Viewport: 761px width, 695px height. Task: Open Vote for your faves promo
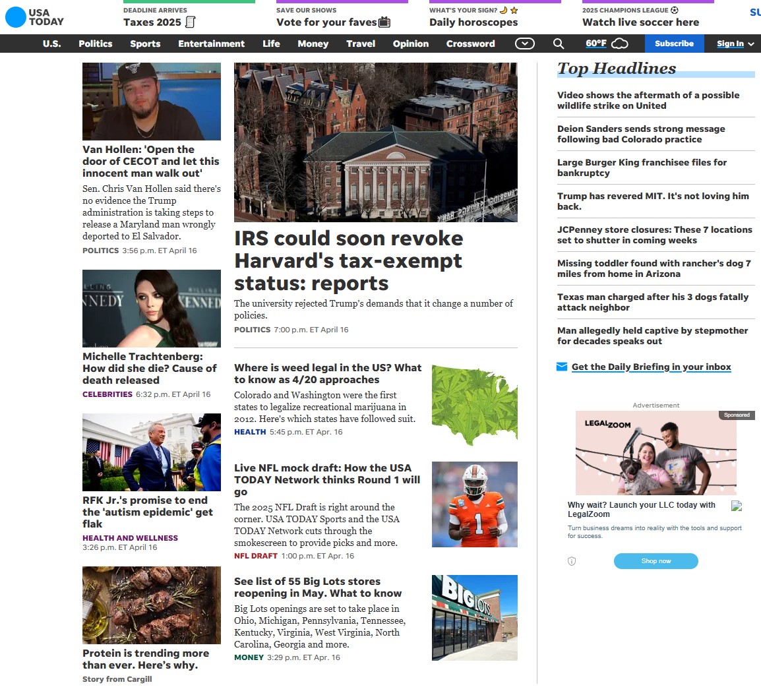click(326, 22)
